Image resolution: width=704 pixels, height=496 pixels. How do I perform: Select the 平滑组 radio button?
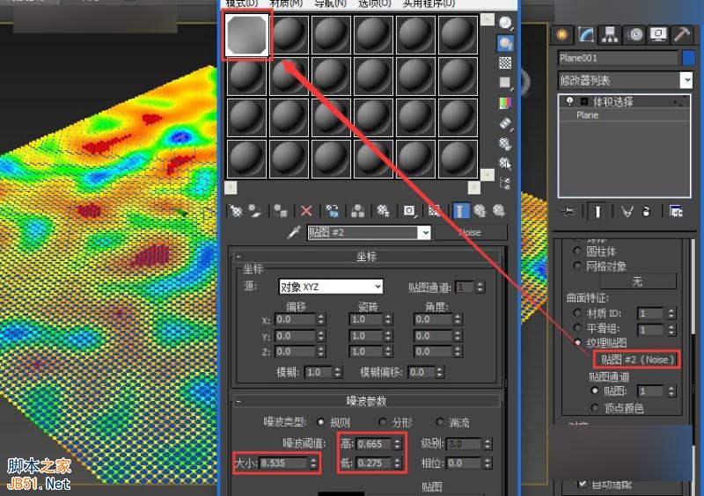(x=578, y=328)
